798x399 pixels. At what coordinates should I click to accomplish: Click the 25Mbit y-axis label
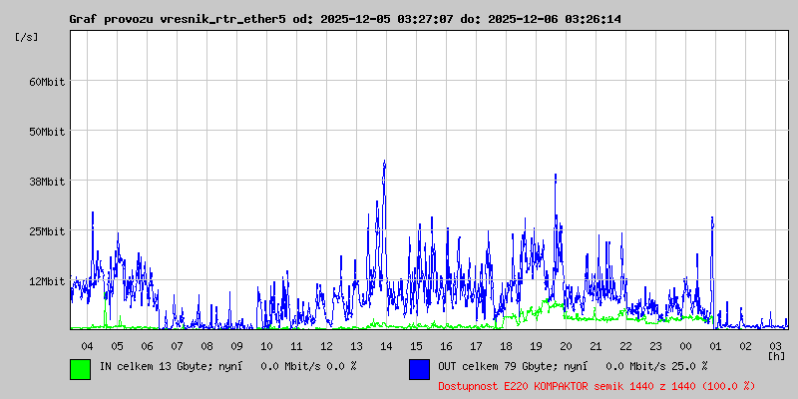(47, 230)
